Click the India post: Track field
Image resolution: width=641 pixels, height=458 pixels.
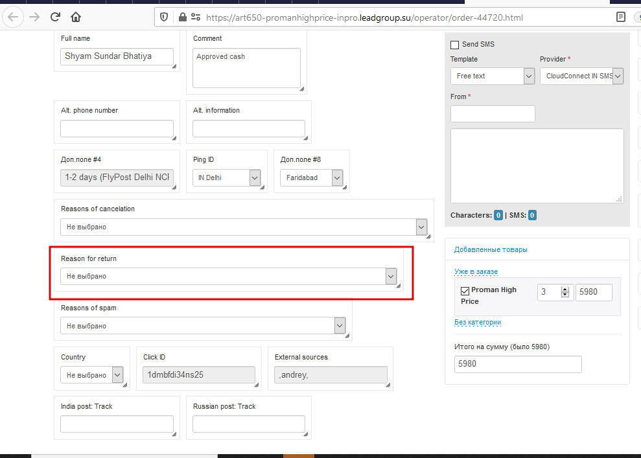pos(117,424)
